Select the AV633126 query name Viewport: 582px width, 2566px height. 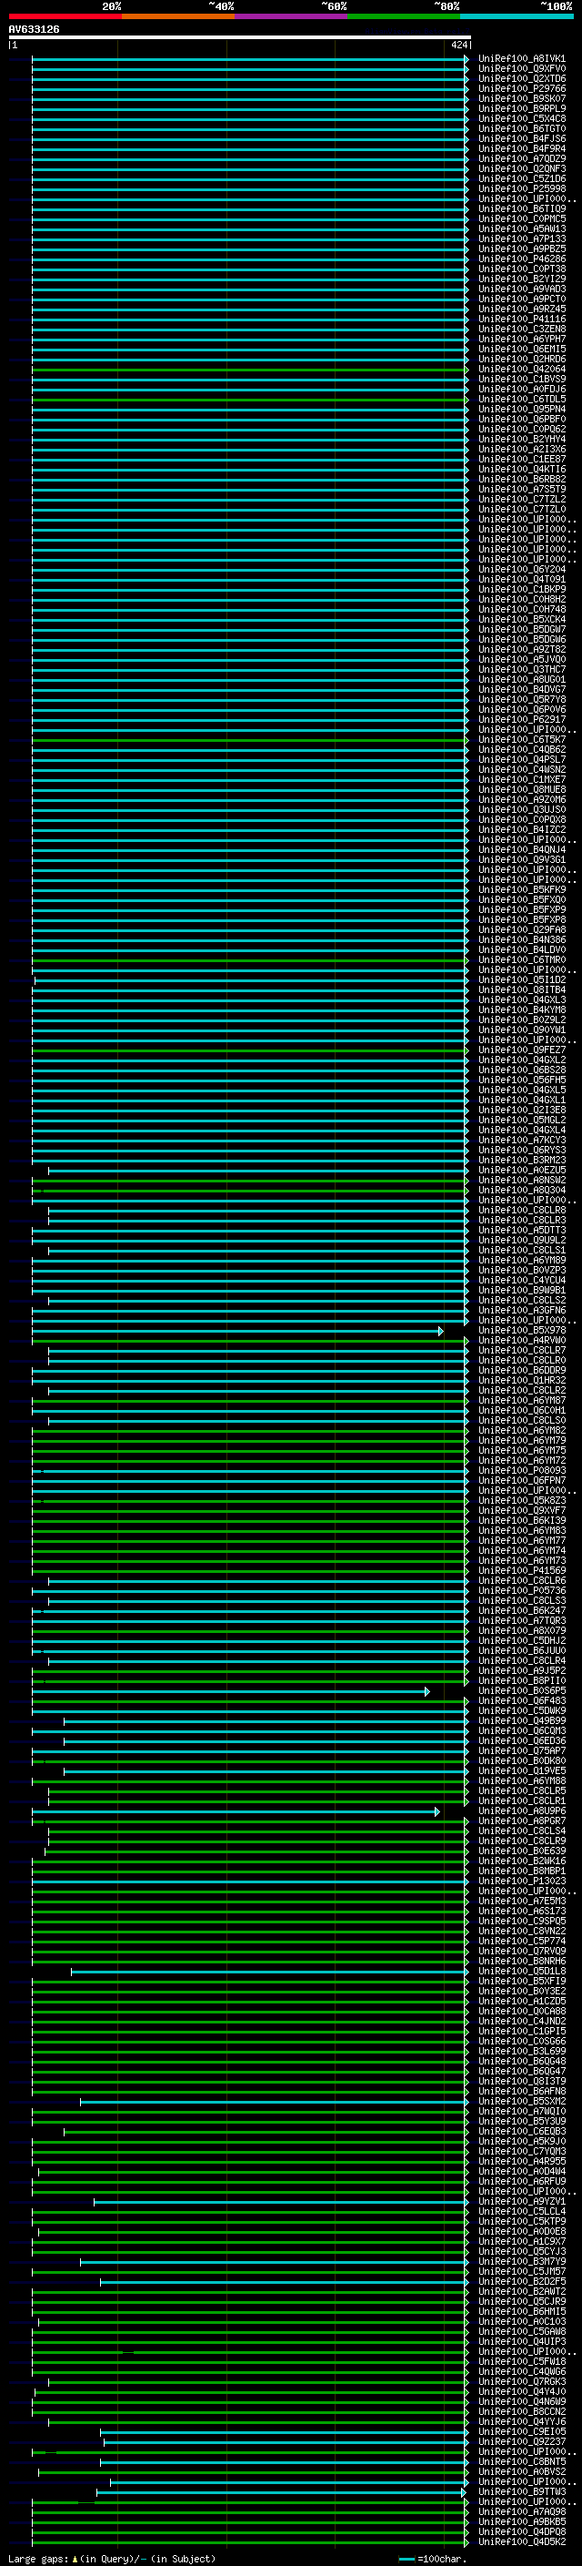click(34, 30)
